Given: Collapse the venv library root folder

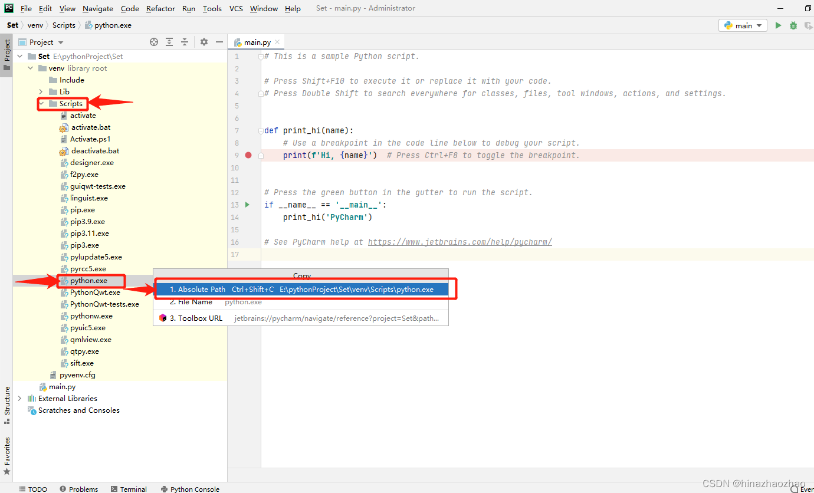Looking at the screenshot, I should coord(31,68).
